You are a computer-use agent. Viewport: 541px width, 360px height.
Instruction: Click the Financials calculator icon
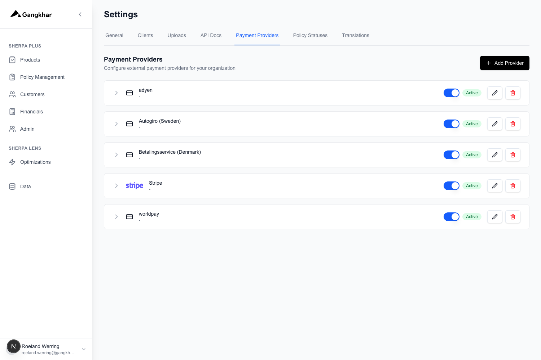[12, 112]
